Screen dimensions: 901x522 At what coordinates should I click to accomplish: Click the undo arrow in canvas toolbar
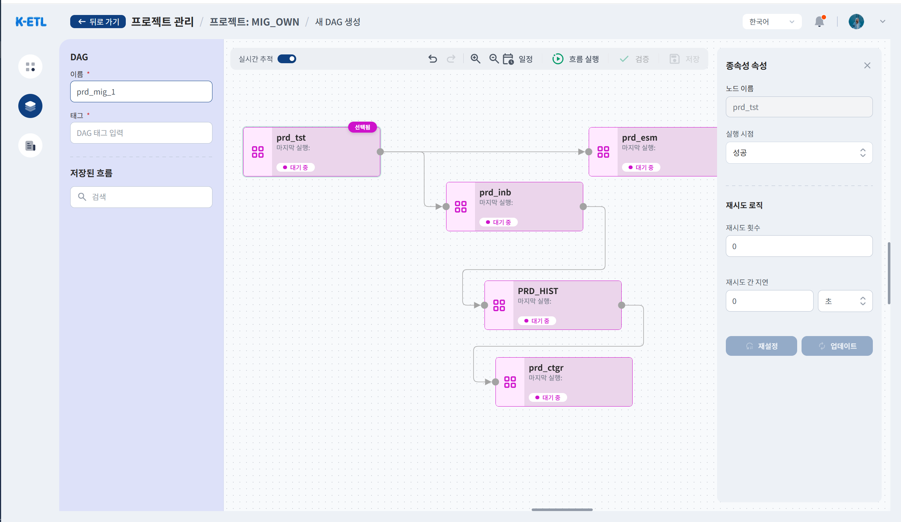point(433,59)
